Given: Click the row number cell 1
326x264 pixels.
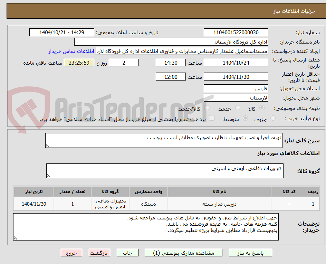Looking at the screenshot, I should (x=313, y=204).
